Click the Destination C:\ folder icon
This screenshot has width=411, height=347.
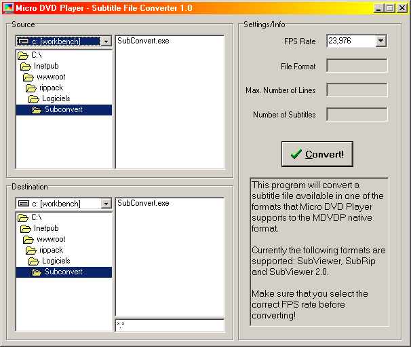tap(23, 217)
